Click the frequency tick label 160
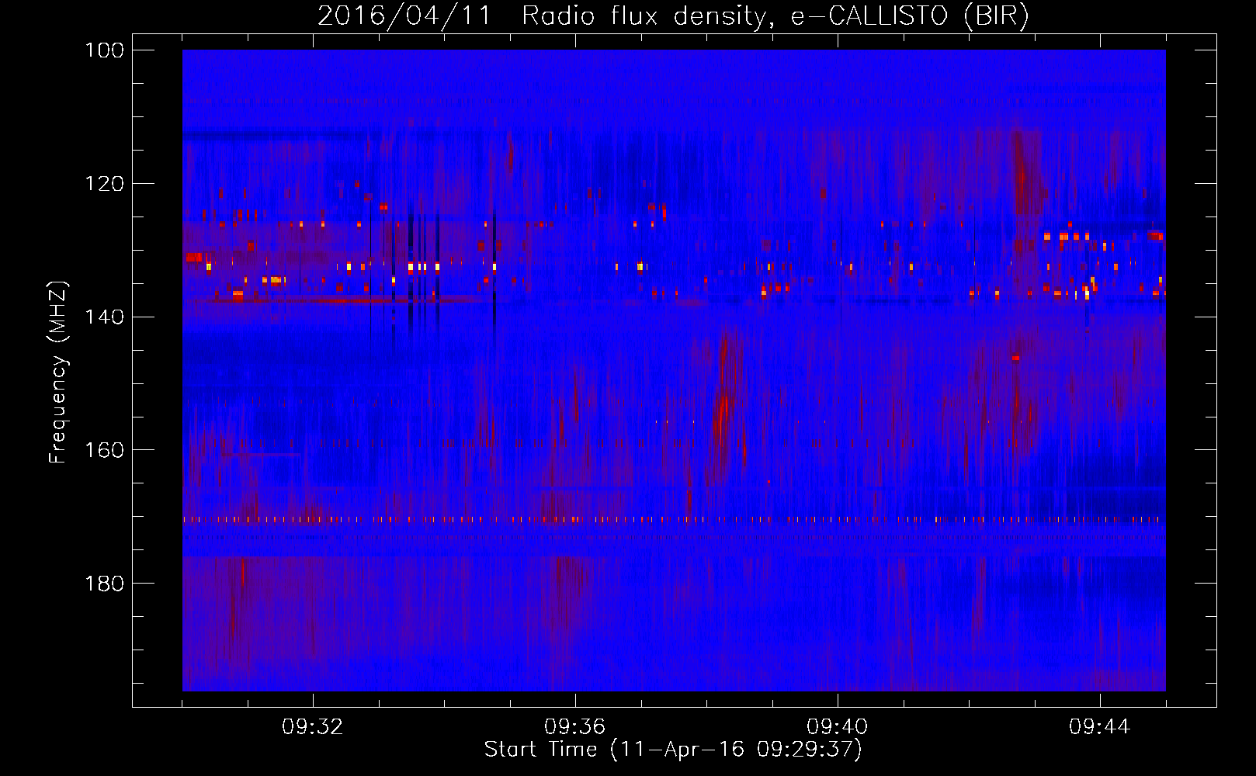The height and width of the screenshot is (776, 1256). click(105, 450)
